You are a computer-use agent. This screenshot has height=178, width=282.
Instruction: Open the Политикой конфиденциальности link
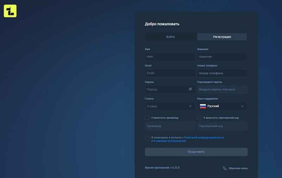pyautogui.click(x=204, y=138)
